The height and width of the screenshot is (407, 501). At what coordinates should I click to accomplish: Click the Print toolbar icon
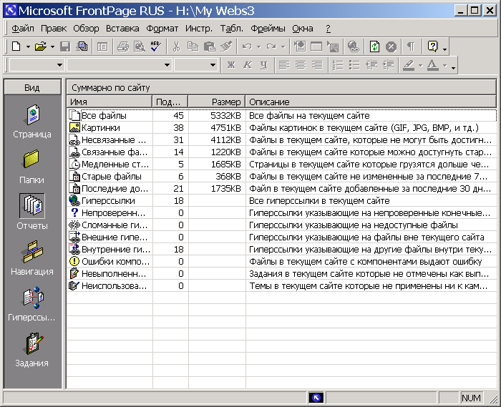(122, 46)
